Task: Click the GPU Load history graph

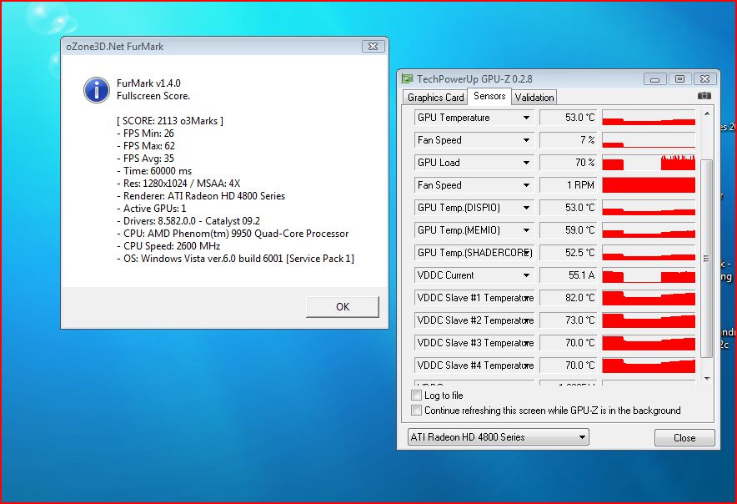Action: [x=649, y=163]
